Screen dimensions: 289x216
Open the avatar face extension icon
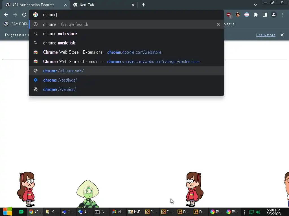tap(238, 15)
